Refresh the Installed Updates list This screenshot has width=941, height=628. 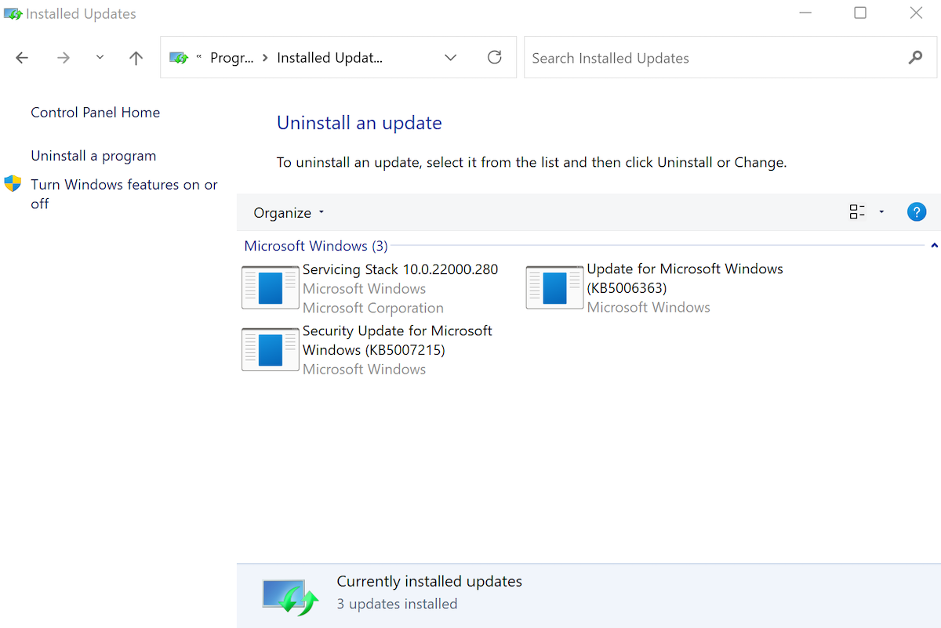coord(494,57)
